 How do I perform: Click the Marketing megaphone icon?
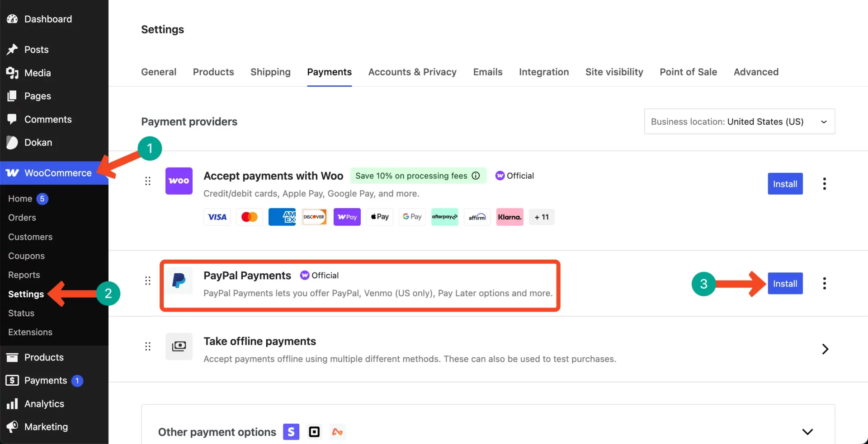(x=12, y=427)
